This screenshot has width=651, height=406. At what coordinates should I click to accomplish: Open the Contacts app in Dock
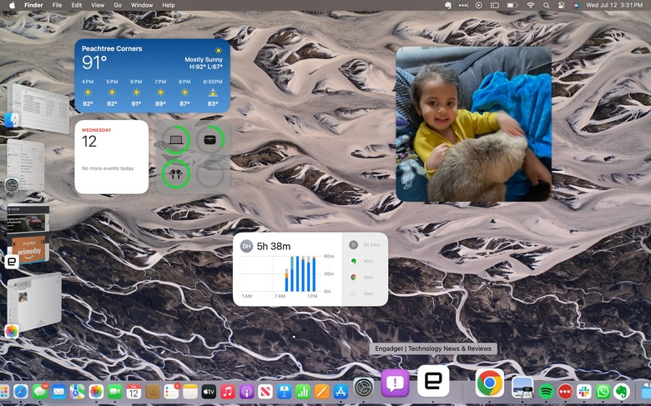pos(153,392)
